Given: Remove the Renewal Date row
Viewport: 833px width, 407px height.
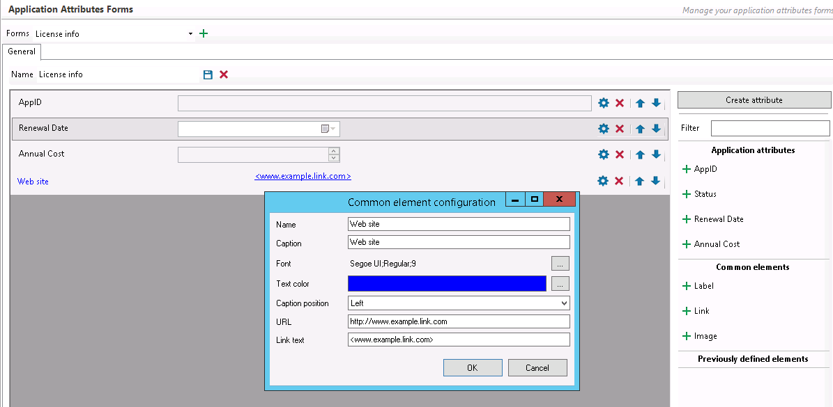Looking at the screenshot, I should click(619, 129).
